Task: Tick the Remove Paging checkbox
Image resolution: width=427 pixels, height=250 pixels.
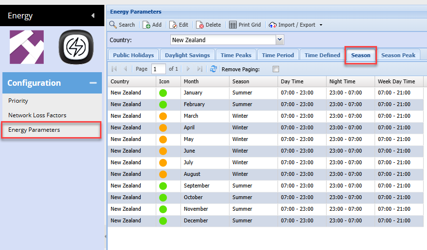Action: 276,69
